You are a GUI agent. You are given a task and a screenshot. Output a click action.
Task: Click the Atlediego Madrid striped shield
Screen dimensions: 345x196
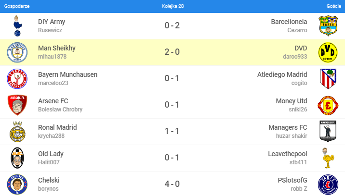tap(328, 79)
